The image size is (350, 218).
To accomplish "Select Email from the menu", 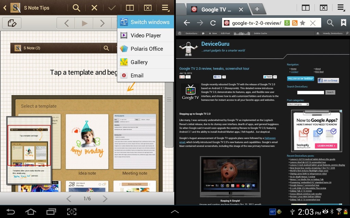I will [146, 75].
